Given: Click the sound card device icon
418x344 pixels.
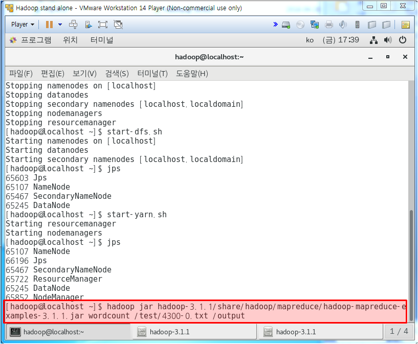Looking at the screenshot, I should tap(343, 25).
